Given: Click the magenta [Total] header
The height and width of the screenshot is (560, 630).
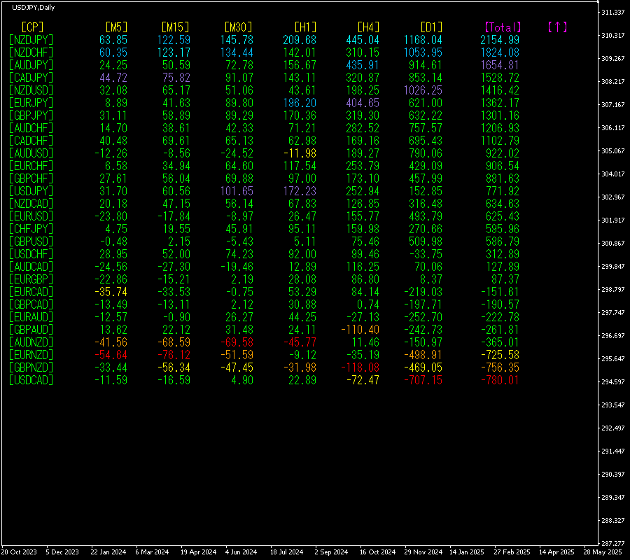Looking at the screenshot, I should pyautogui.click(x=503, y=27).
